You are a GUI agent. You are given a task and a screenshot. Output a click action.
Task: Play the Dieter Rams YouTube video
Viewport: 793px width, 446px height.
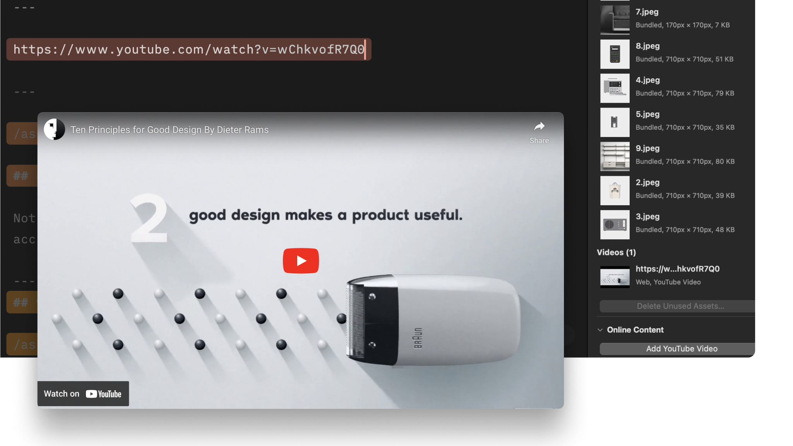click(x=301, y=261)
